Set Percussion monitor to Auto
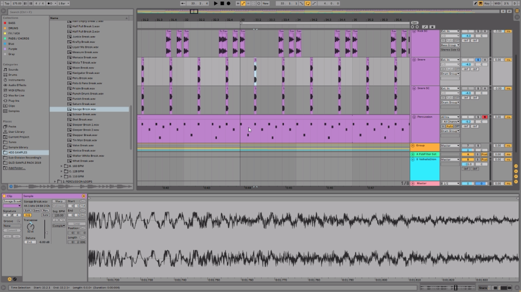This screenshot has width=521, height=292. (x=450, y=127)
